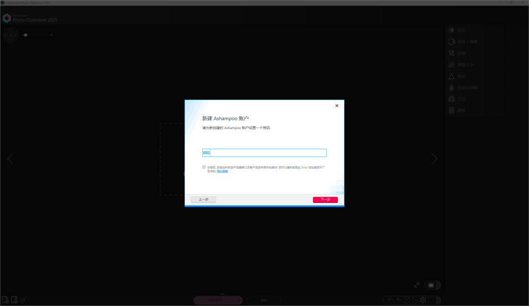This screenshot has height=306, width=529.
Task: Click the dotted selection rectangle icon
Action: click(x=431, y=300)
